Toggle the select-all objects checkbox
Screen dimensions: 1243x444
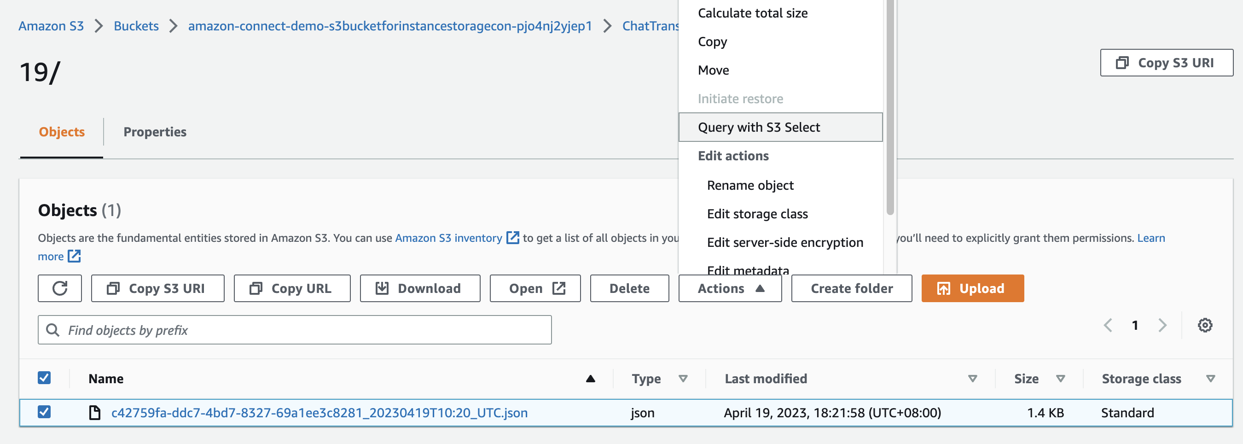click(x=44, y=378)
